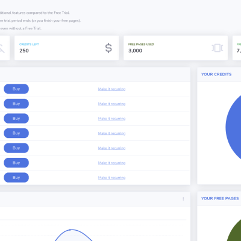This screenshot has width=241, height=241.
Task: Open the three-dot menu above the line chart
Action: pos(183,199)
